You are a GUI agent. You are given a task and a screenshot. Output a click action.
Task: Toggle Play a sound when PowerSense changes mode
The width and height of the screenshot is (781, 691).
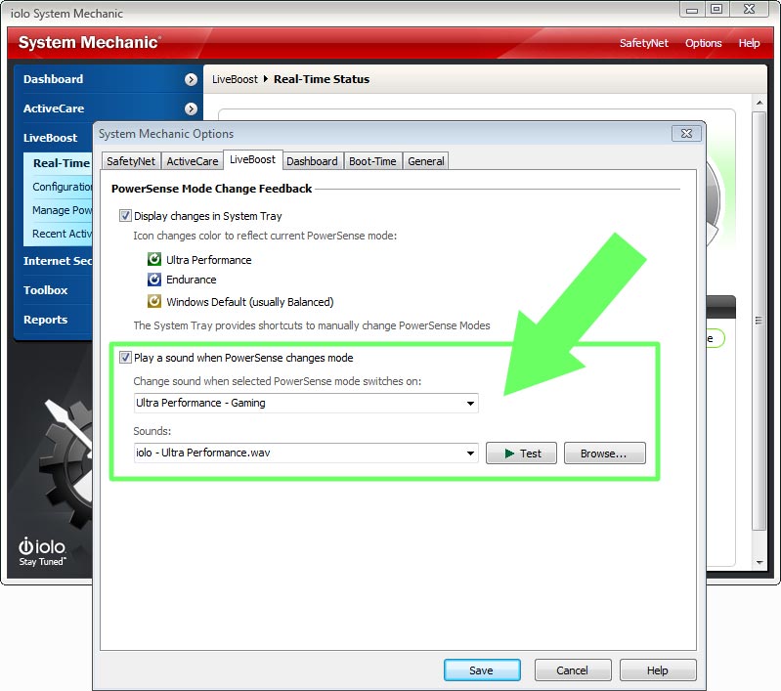click(125, 357)
